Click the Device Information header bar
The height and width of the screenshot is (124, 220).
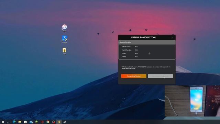147,42
